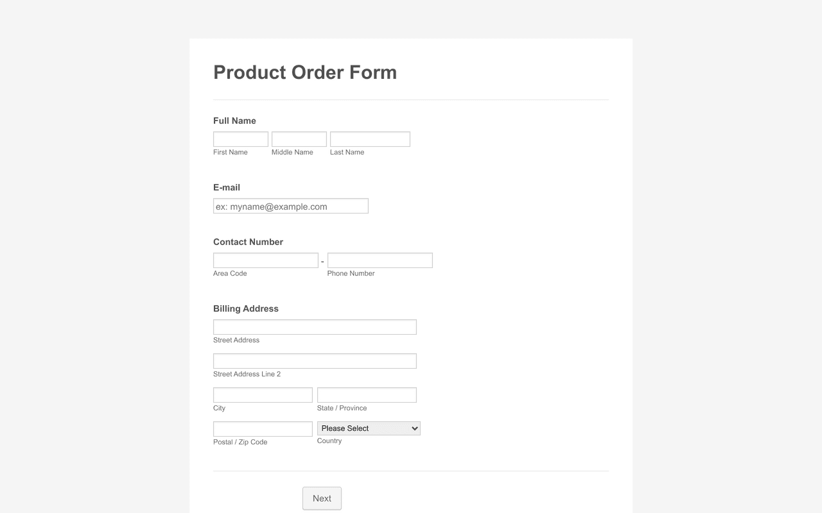The height and width of the screenshot is (513, 822).
Task: Click the E-mail address field
Action: click(290, 206)
